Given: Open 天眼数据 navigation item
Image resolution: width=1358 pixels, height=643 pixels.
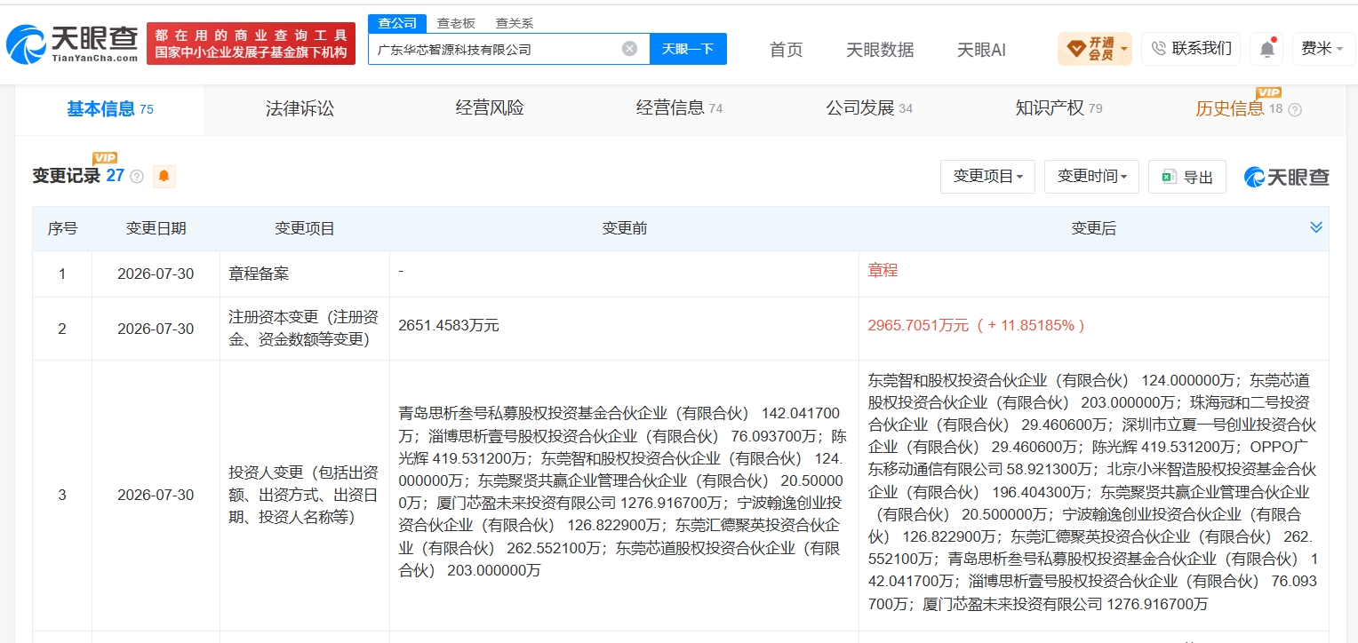Looking at the screenshot, I should tap(880, 50).
